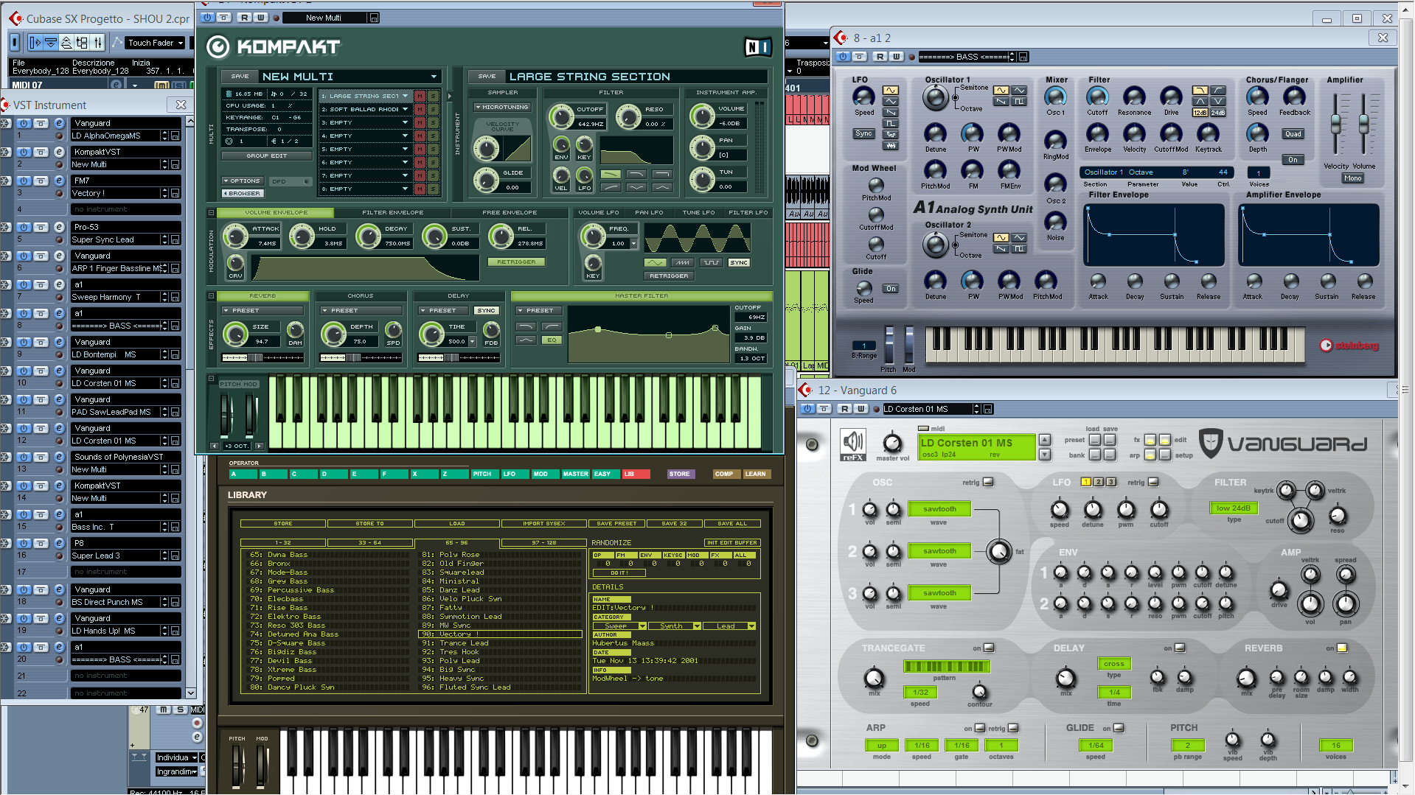Choose the Oscillator 1 pulse waveform in A1
The width and height of the screenshot is (1415, 795).
coord(1018,102)
